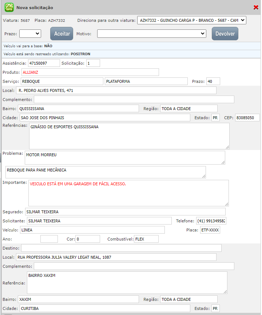Click the Importante notes text area
The height and width of the screenshot is (315, 262).
[x=128, y=193]
